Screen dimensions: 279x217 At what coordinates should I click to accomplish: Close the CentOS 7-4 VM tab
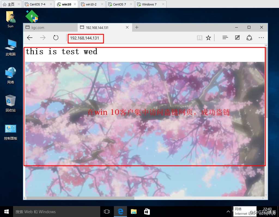pyautogui.click(x=51, y=4)
